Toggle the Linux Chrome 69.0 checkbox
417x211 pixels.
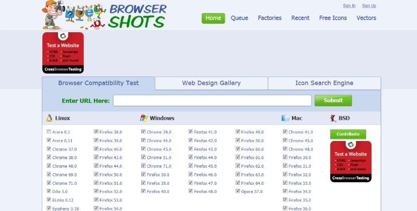(x=49, y=174)
